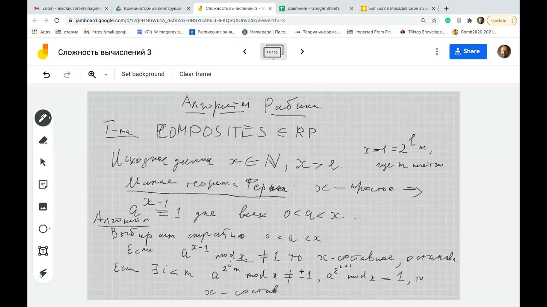
Task: Add a text box
Action: pyautogui.click(x=43, y=251)
